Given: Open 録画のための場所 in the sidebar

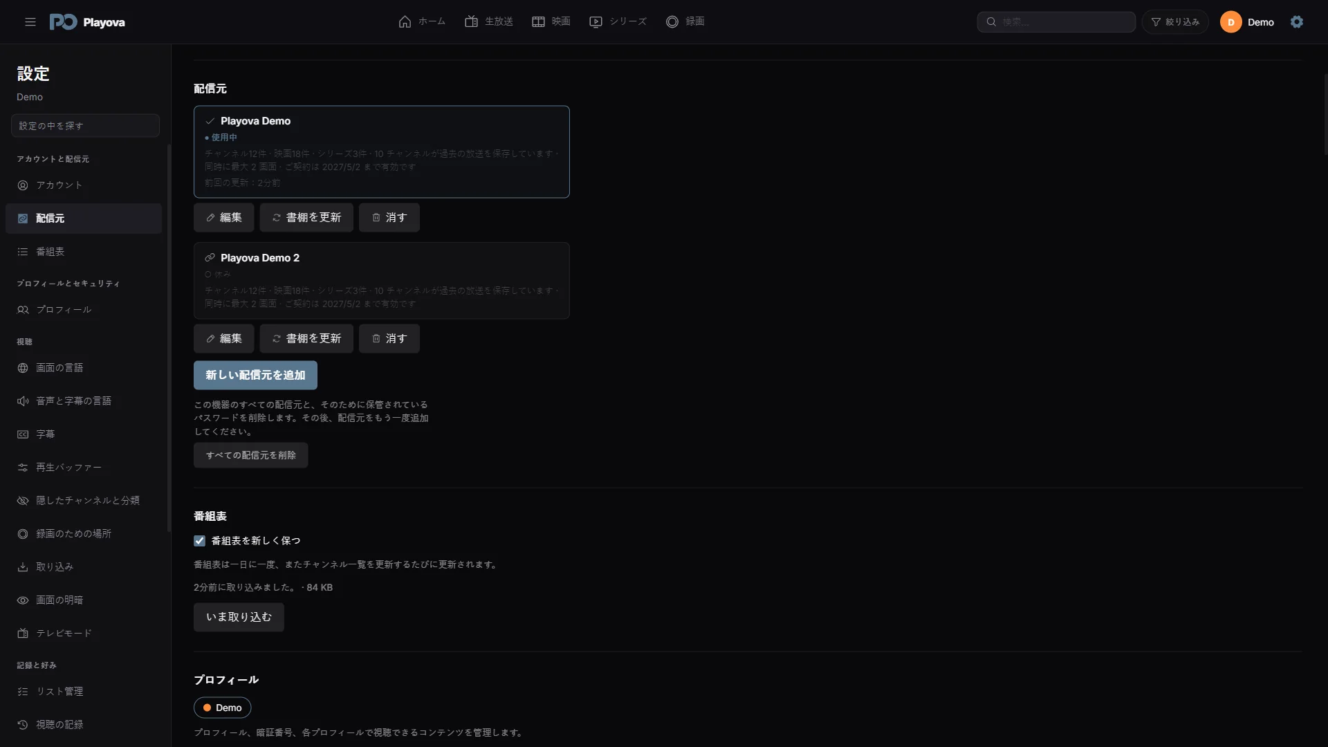Looking at the screenshot, I should pos(84,534).
